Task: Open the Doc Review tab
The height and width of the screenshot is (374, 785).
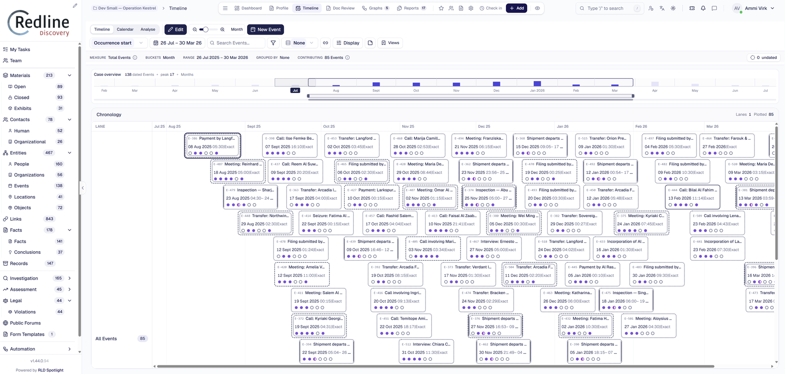Action: point(340,8)
